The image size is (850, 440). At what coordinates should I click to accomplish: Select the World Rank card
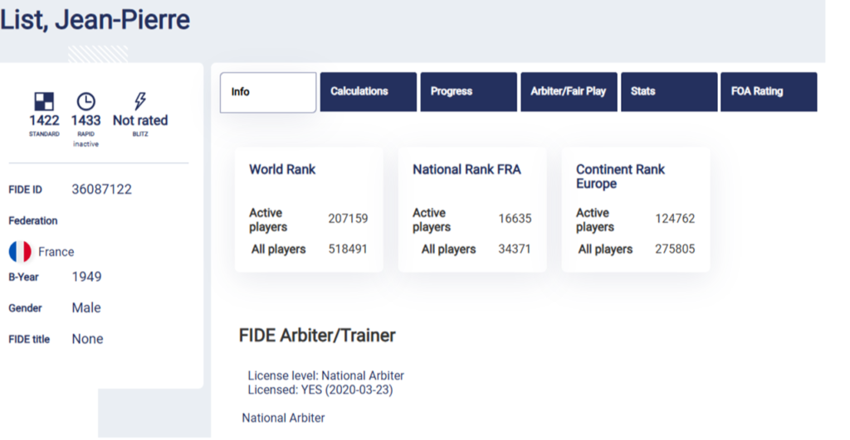click(x=309, y=210)
